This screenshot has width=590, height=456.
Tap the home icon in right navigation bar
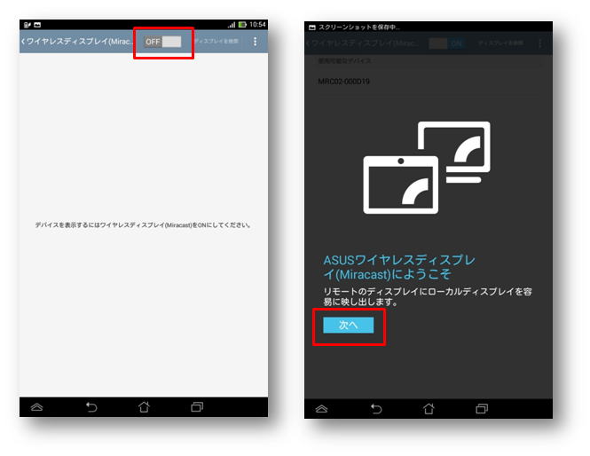[429, 409]
